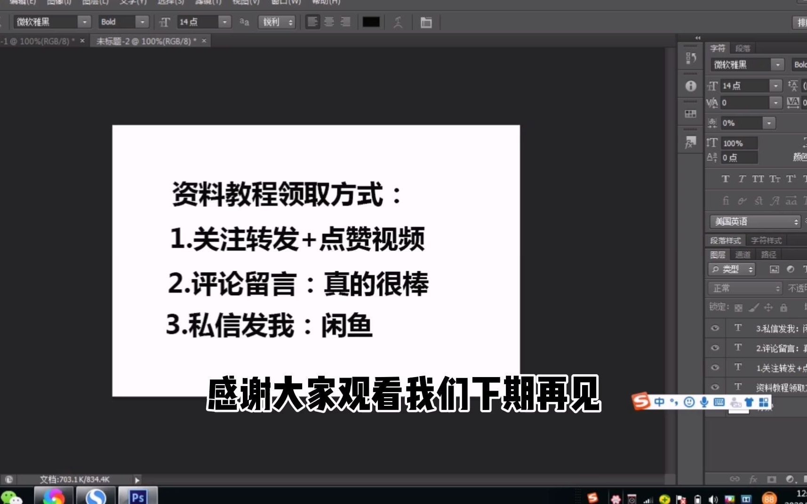Click the black text color swatch
The height and width of the screenshot is (504, 807).
[371, 22]
